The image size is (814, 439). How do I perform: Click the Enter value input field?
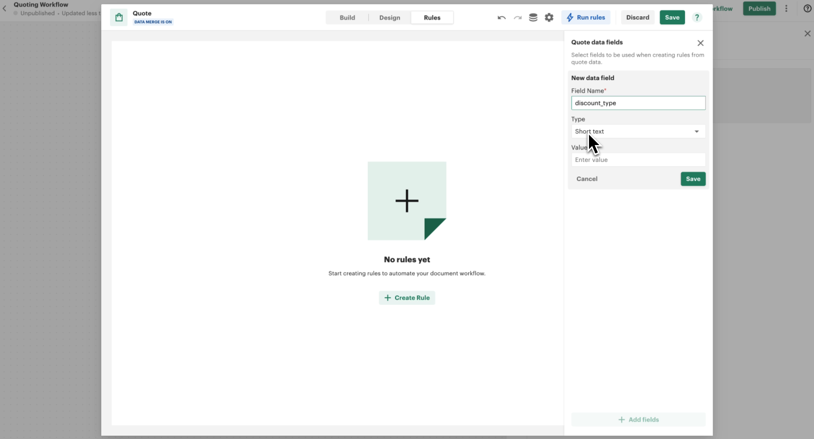tap(638, 159)
